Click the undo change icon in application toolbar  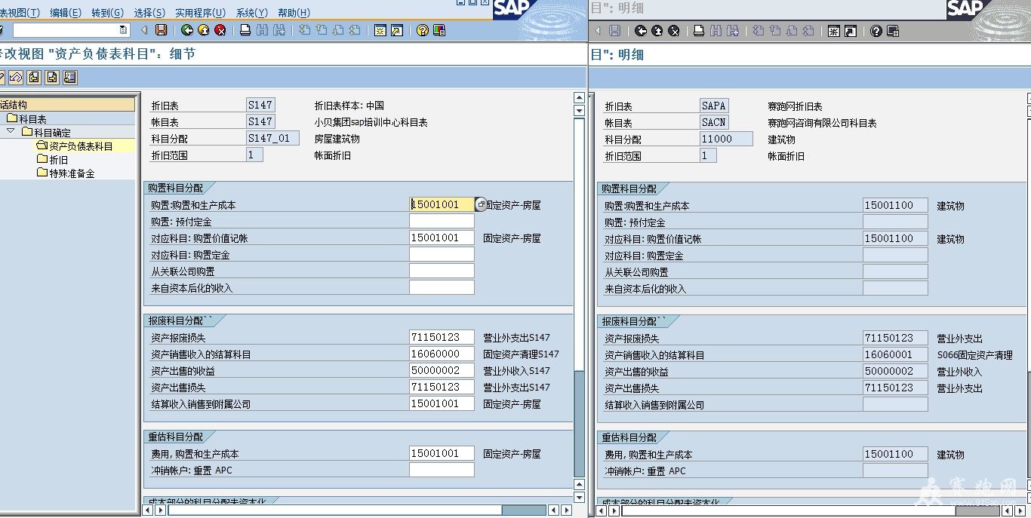[x=15, y=78]
